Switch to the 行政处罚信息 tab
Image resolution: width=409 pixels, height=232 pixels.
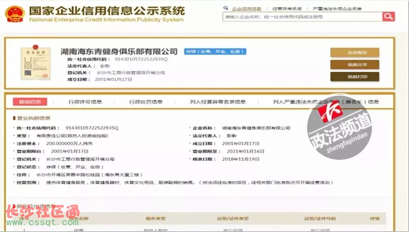[146, 102]
